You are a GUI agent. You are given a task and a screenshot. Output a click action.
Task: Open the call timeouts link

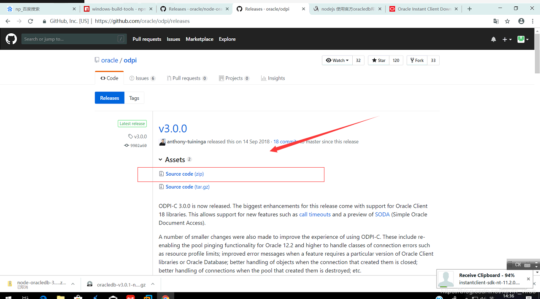pyautogui.click(x=315, y=215)
